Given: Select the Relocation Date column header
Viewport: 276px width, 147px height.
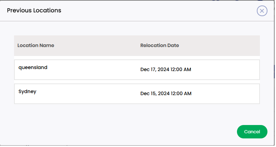Looking at the screenshot, I should (x=160, y=46).
